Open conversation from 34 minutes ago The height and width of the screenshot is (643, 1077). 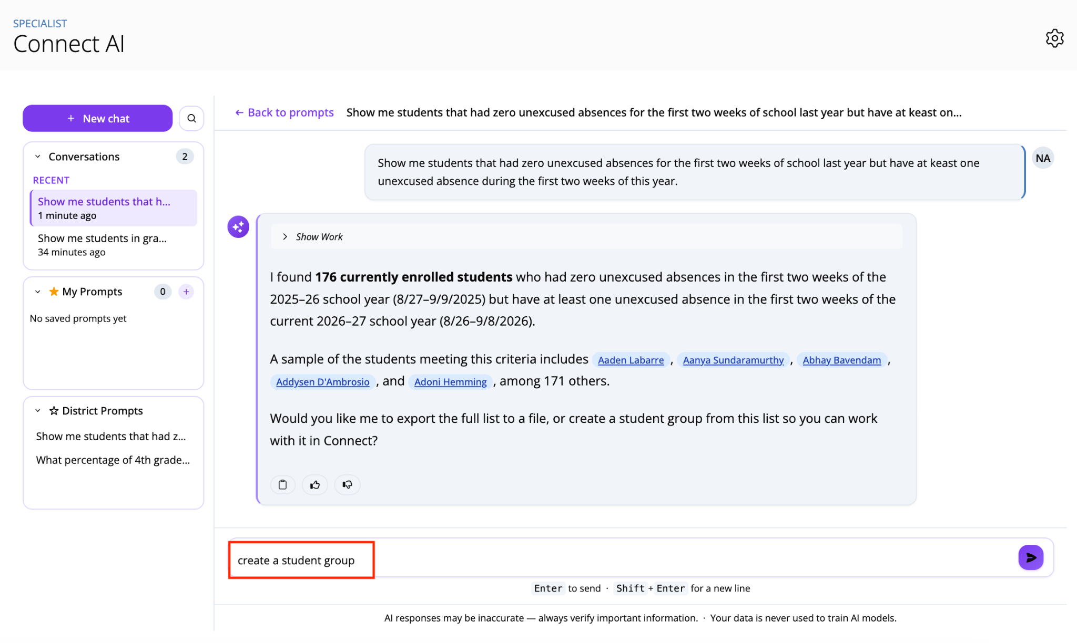(114, 245)
